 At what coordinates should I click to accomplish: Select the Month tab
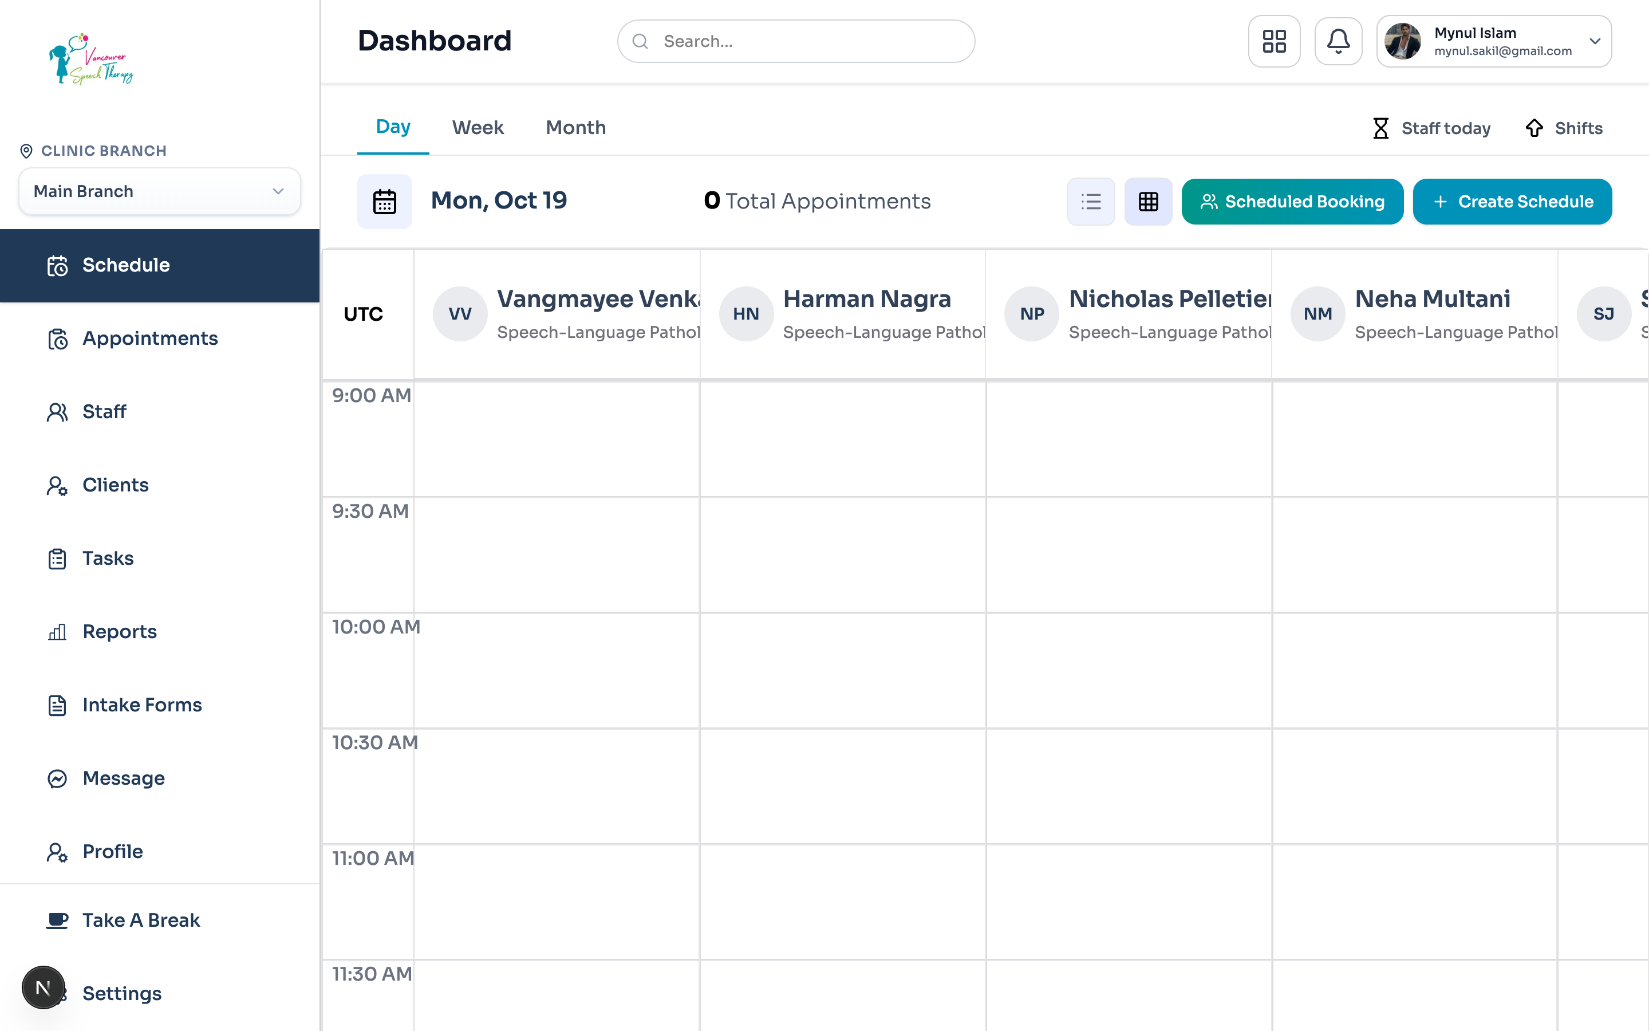point(576,128)
